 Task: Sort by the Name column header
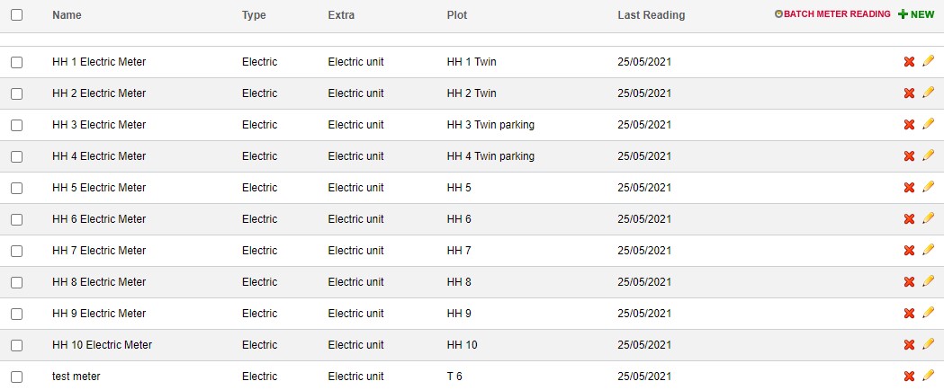(x=67, y=15)
